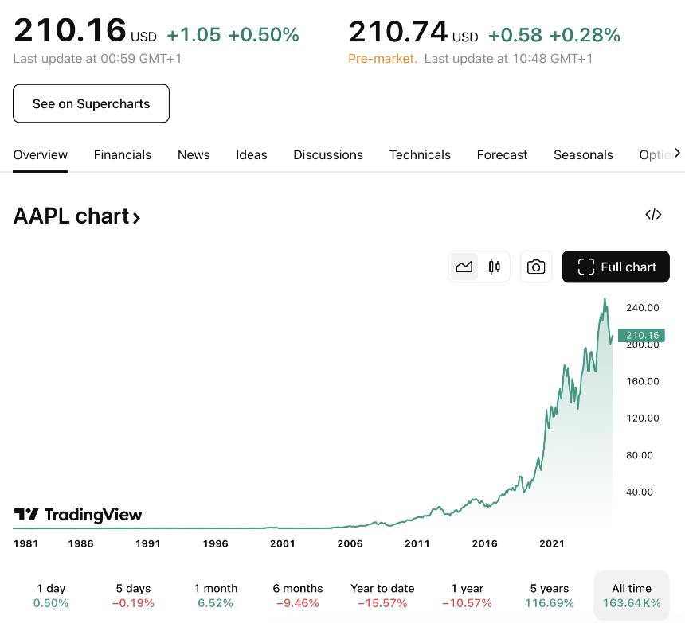The image size is (685, 623).
Task: Enable the 6 months time range
Action: click(x=297, y=594)
